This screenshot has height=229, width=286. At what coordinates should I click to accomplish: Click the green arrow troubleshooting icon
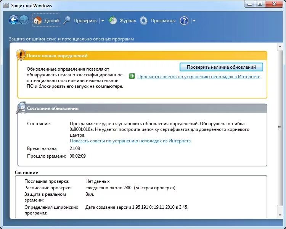pos(132,76)
